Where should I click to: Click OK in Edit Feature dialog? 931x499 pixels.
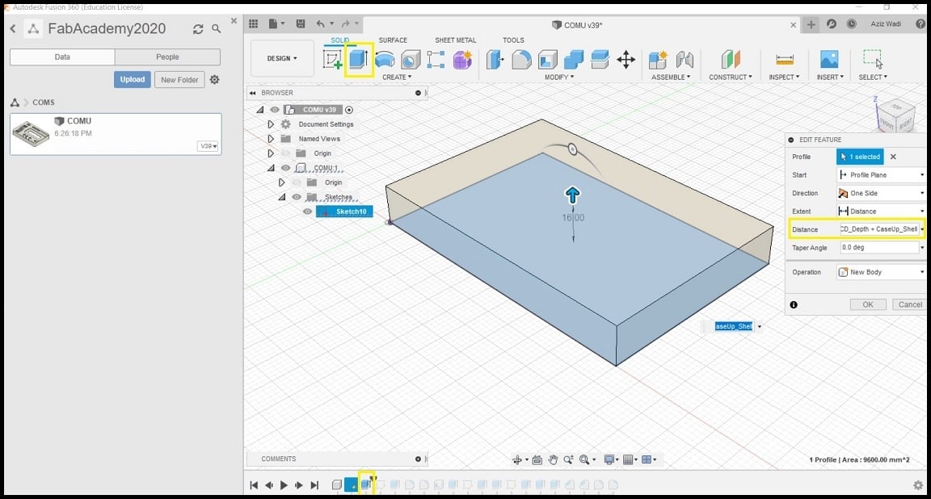click(867, 304)
